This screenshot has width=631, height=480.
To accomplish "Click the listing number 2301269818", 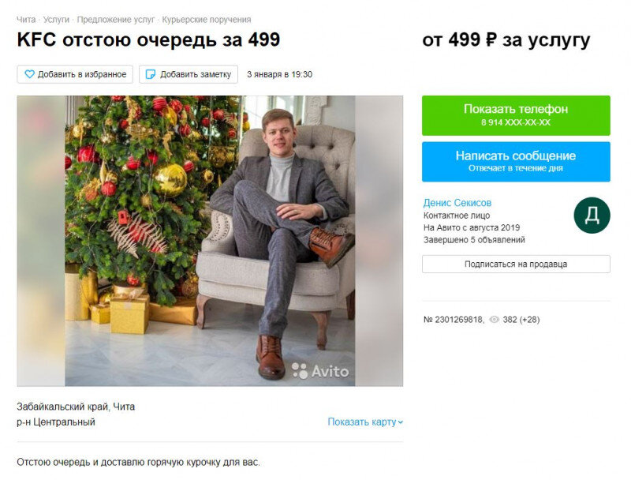I will [454, 320].
